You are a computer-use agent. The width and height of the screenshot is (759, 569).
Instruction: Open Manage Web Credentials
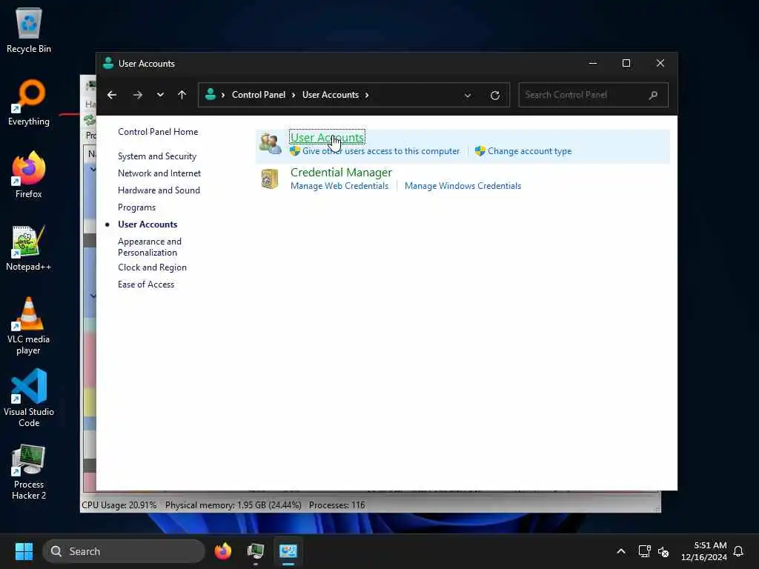(x=339, y=186)
